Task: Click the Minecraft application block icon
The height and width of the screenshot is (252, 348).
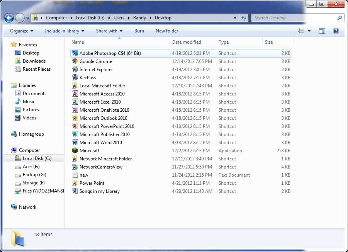Action: [x=75, y=150]
